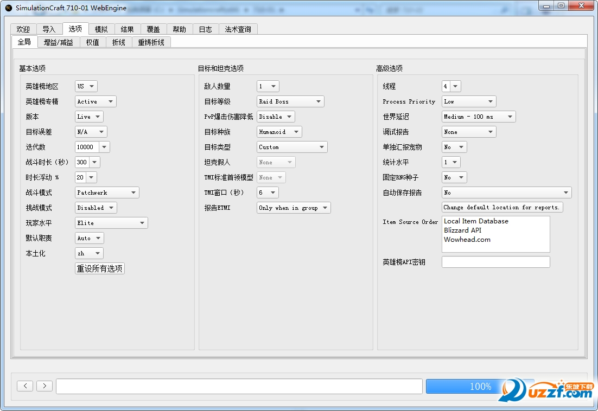Click the 英雄榜API密钥 input field
Image resolution: width=598 pixels, height=411 pixels.
495,261
